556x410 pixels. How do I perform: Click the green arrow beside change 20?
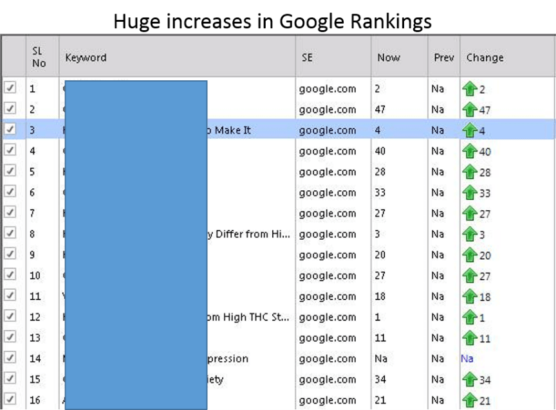tap(470, 255)
